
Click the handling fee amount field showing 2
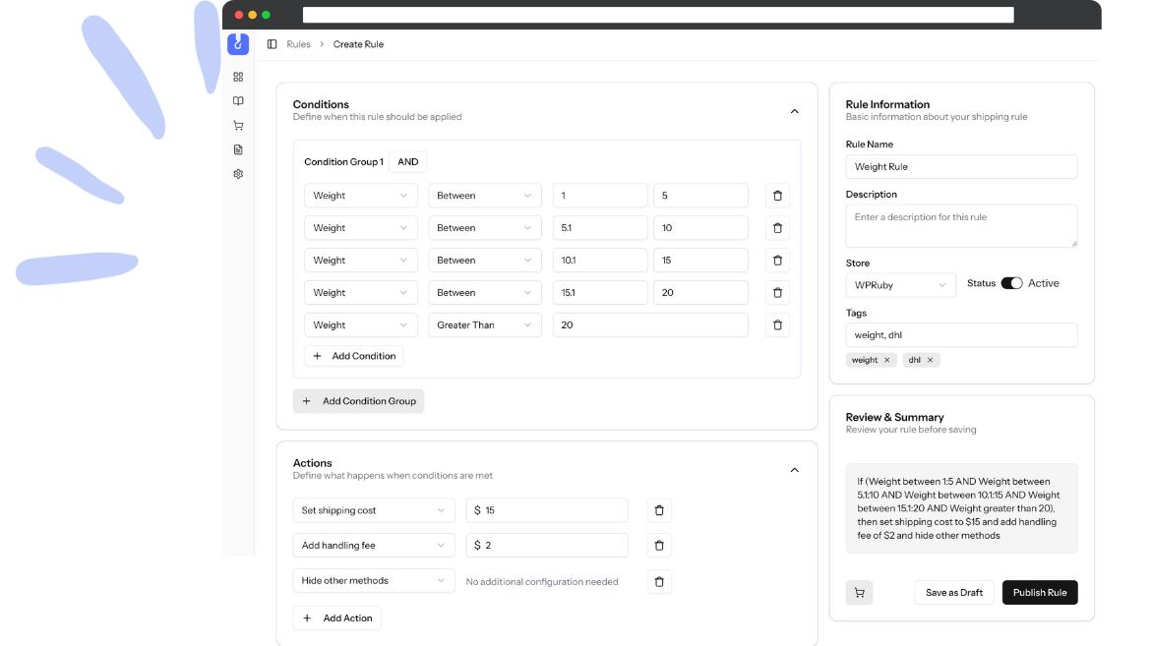[547, 546]
